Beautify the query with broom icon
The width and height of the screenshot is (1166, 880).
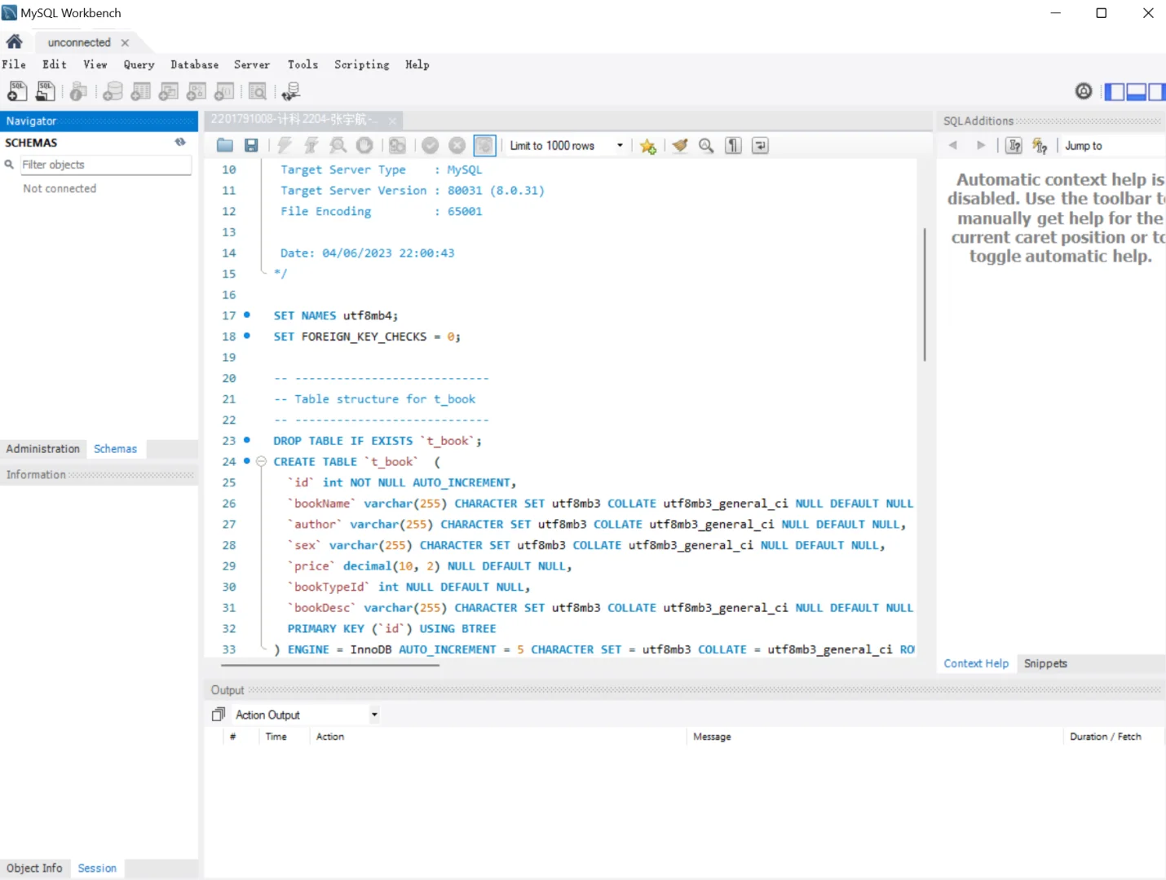click(x=680, y=146)
